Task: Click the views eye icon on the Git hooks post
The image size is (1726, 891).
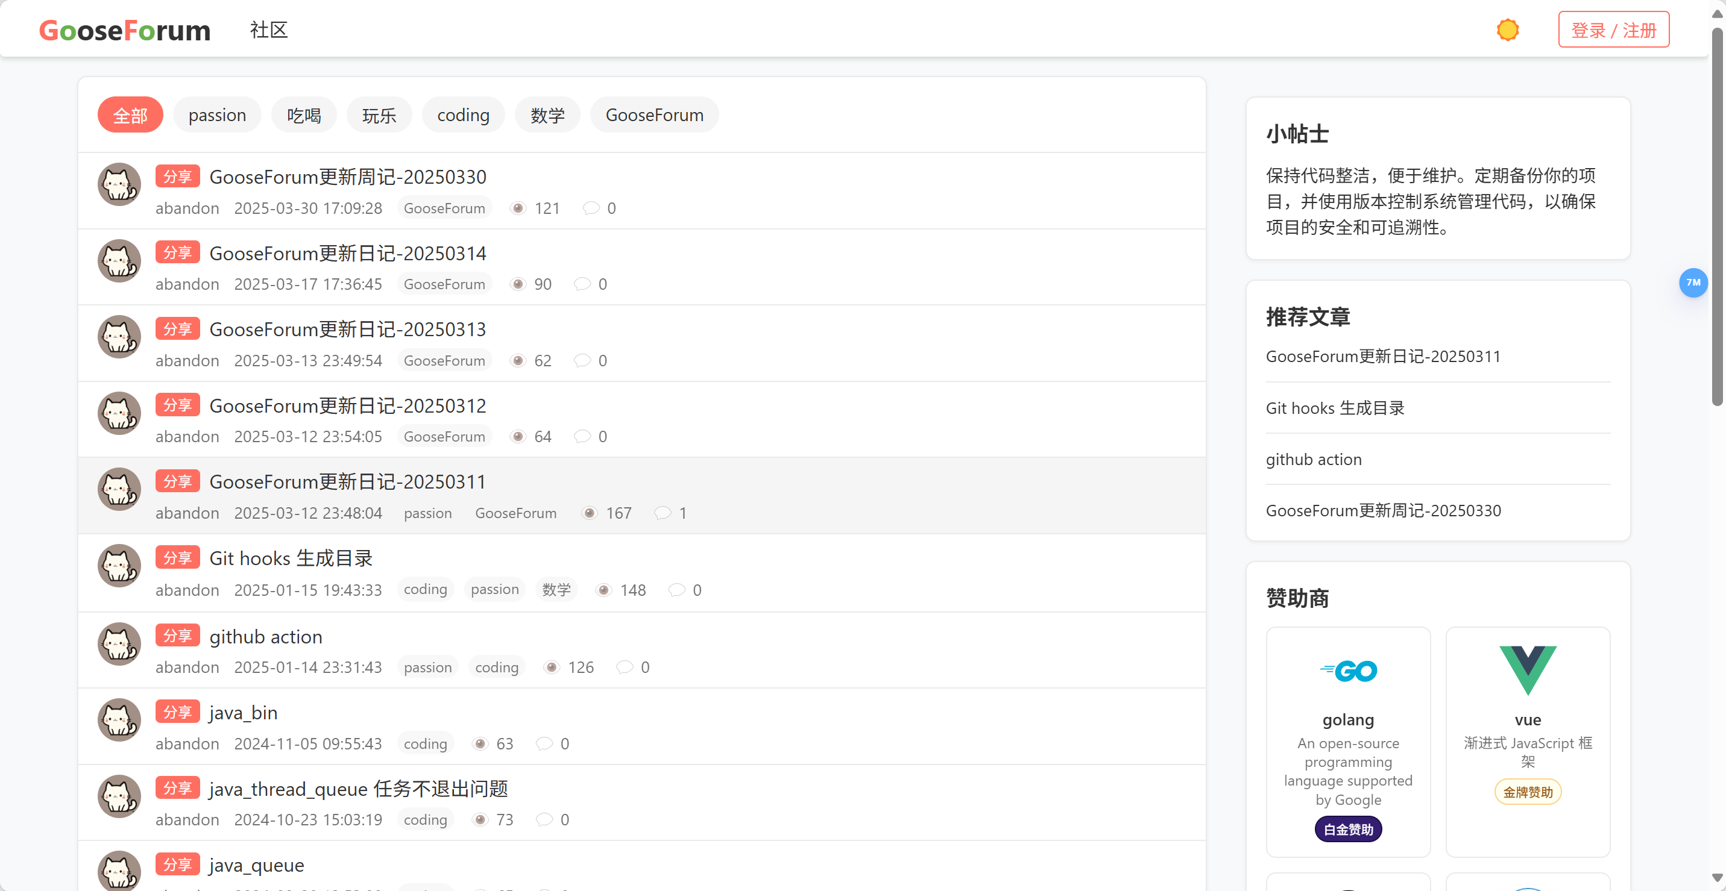Action: point(603,590)
